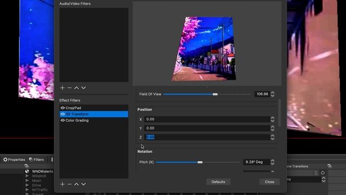Screen dimensions: 346x195
Task: Toggle visibility of Color Grading filter
Action: pyautogui.click(x=63, y=120)
